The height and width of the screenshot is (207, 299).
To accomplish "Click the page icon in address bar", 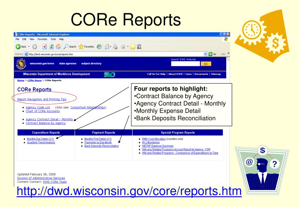I will (26, 54).
